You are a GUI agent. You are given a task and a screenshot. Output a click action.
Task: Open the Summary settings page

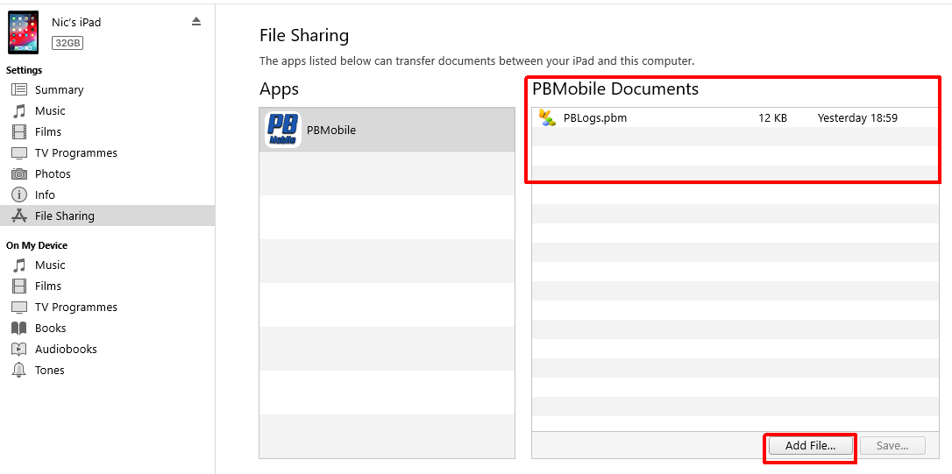[x=59, y=89]
